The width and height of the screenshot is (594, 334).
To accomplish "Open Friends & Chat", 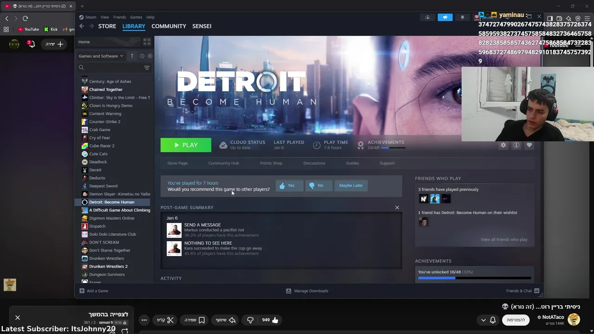I will (523, 291).
